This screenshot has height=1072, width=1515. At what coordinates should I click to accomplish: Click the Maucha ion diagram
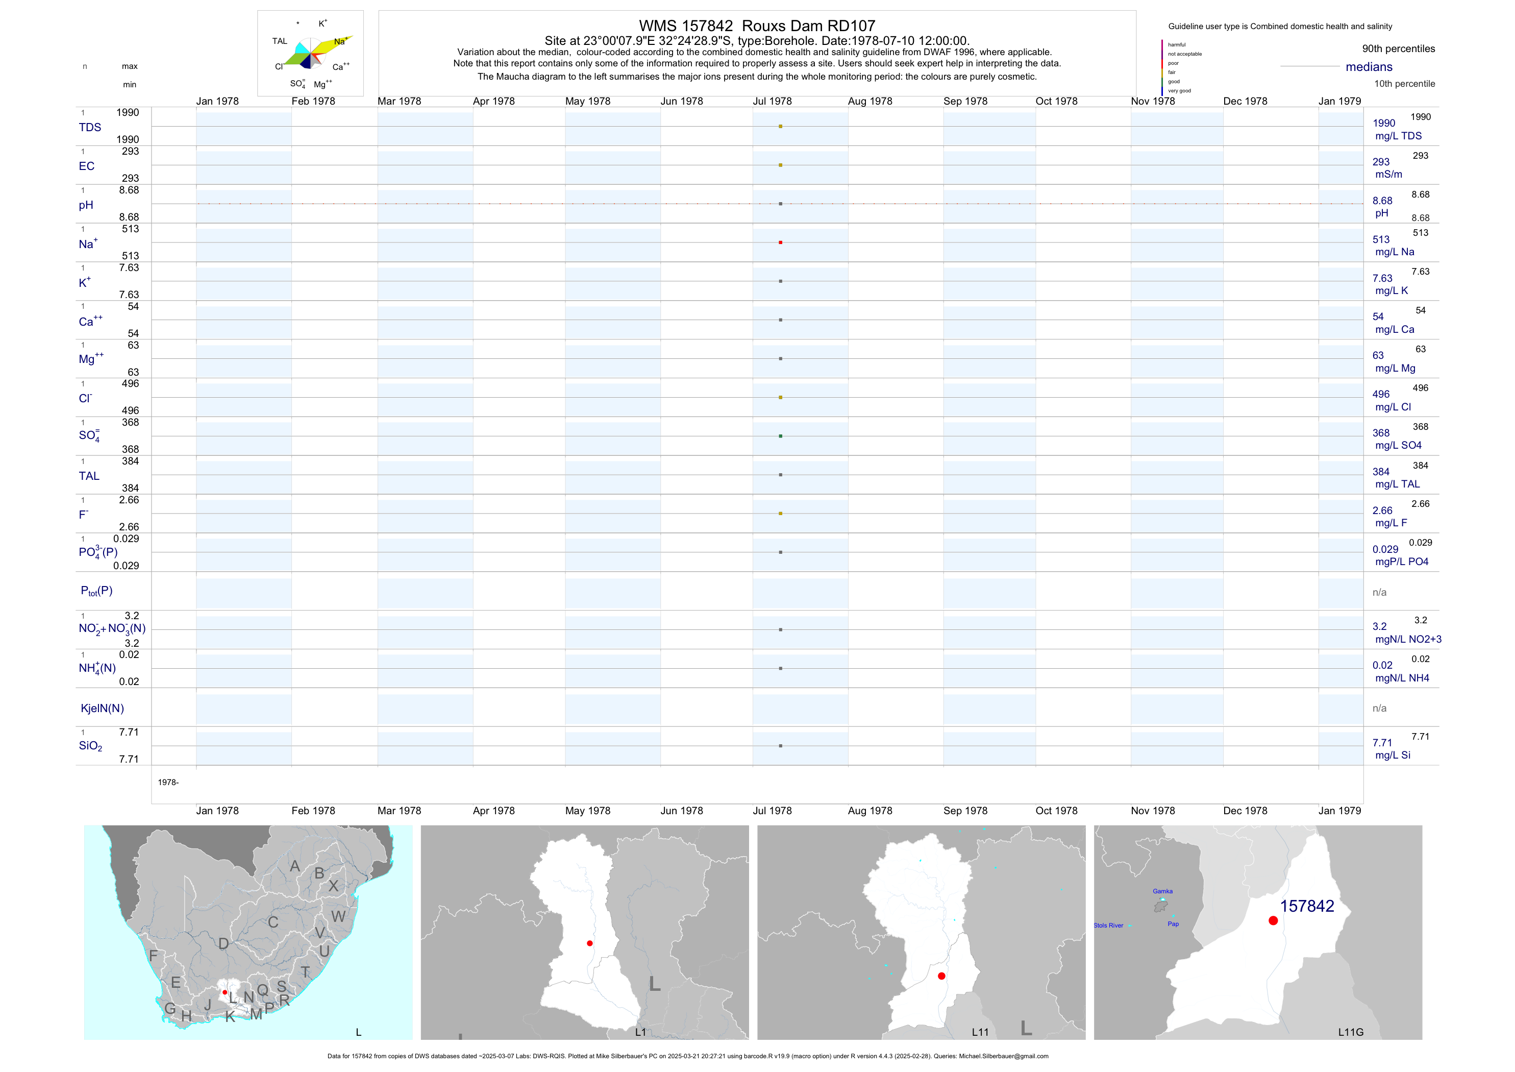[x=310, y=54]
